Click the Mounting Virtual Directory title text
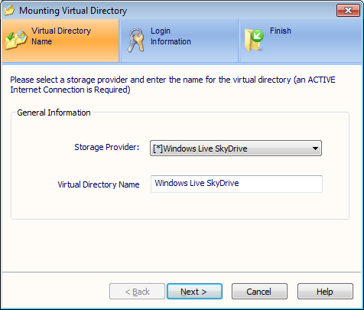364x310 pixels. pos(73,11)
